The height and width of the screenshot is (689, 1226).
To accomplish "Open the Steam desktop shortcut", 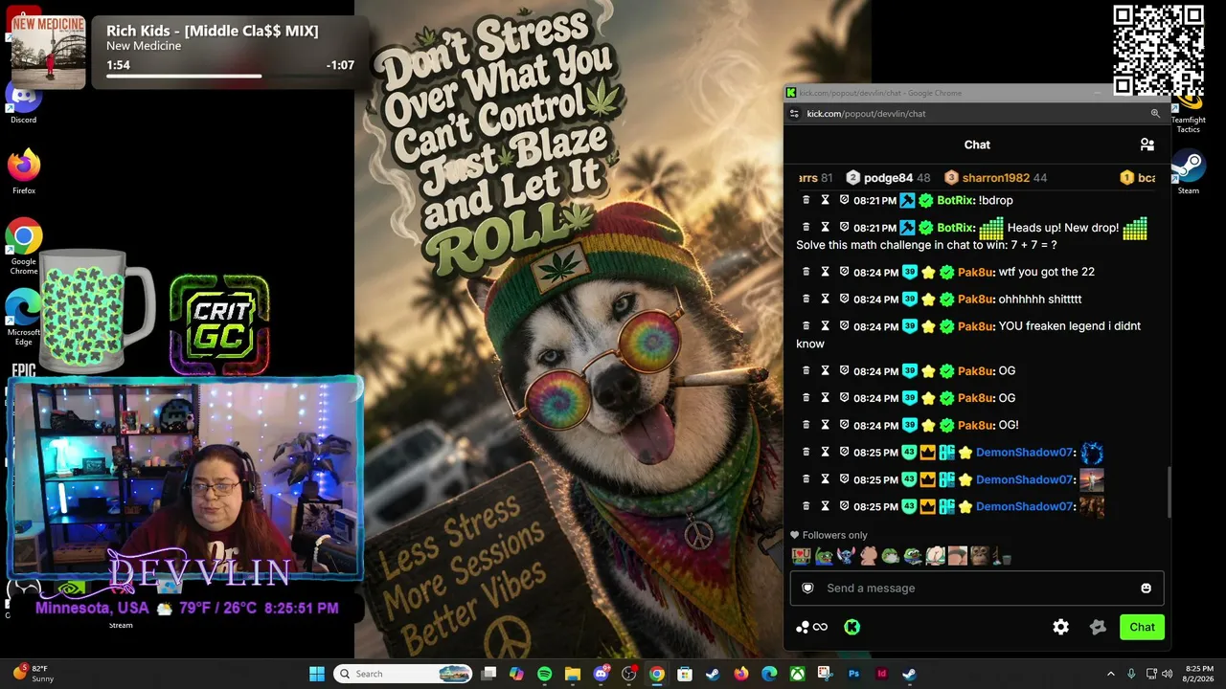I will 1189,173.
